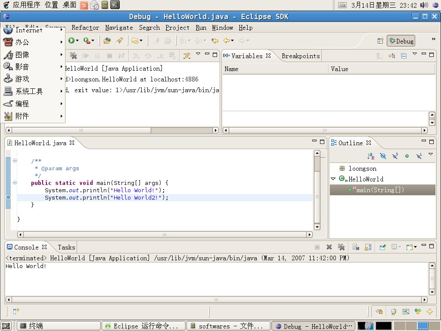
Task: Open the Open Console dropdown arrow
Action: (415, 247)
